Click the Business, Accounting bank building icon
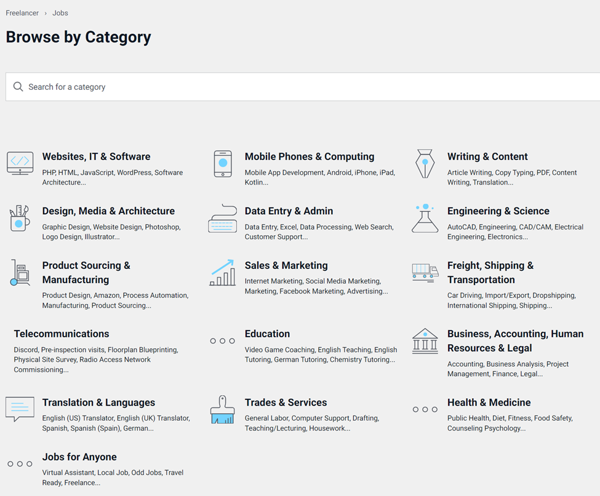 425,341
